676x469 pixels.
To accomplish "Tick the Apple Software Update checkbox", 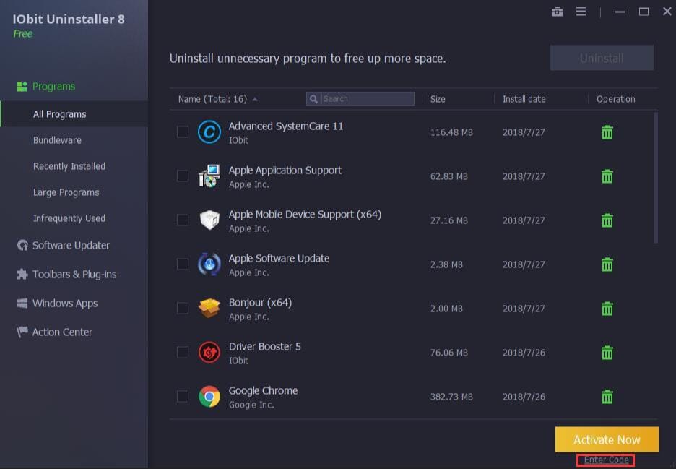I will tap(183, 264).
